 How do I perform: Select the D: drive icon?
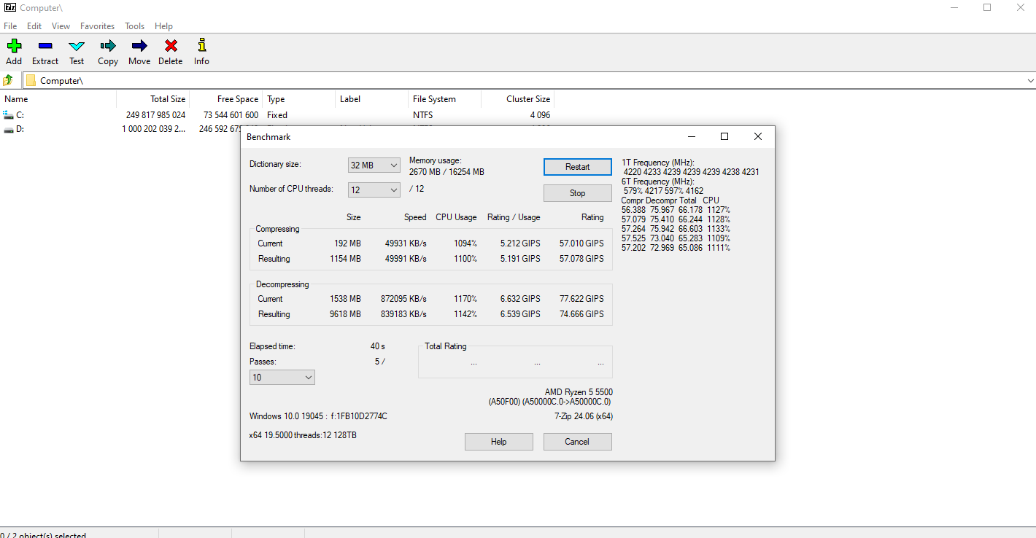(8, 129)
